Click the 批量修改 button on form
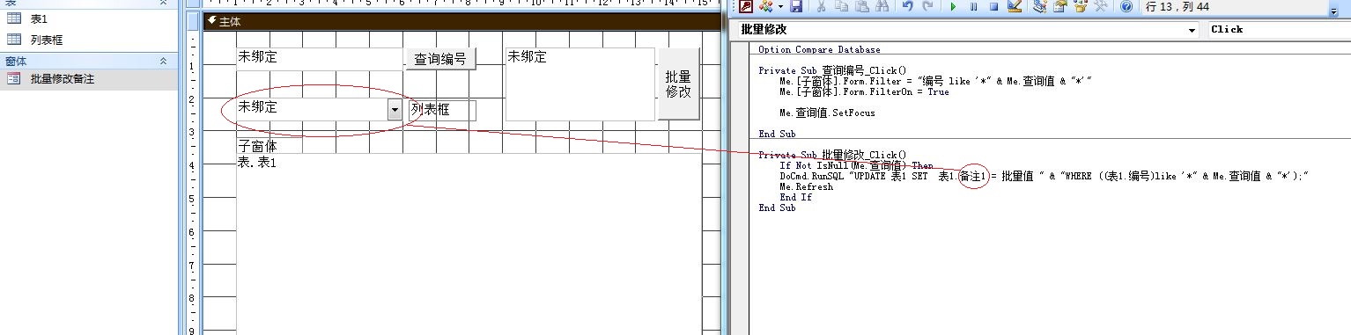Image resolution: width=1351 pixels, height=335 pixels. tap(678, 84)
